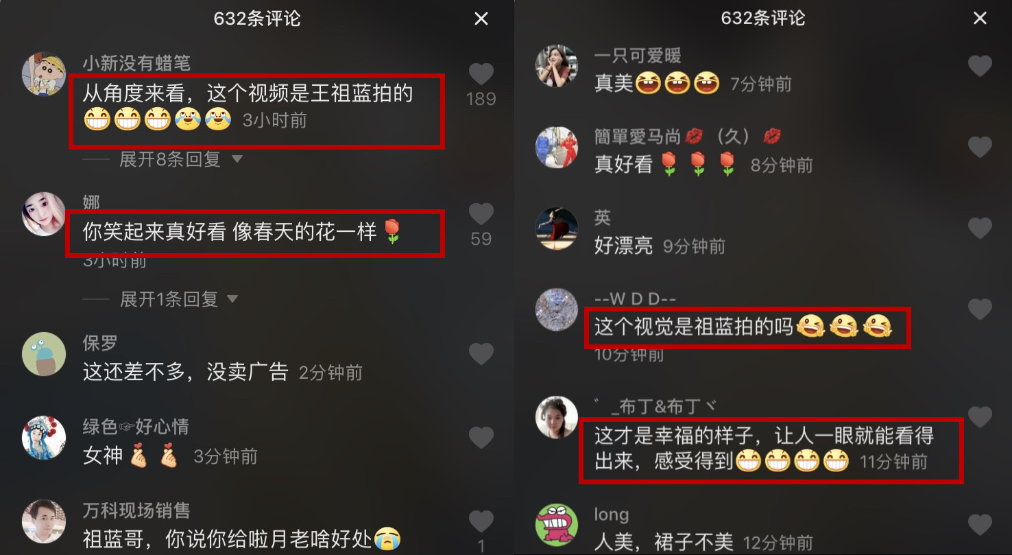Like the comment by 一只可爱暖
The height and width of the screenshot is (555, 1012).
[980, 66]
